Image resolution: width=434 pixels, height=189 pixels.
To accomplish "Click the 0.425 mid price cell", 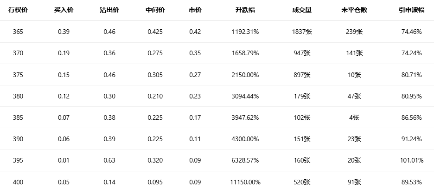I will tap(155, 32).
